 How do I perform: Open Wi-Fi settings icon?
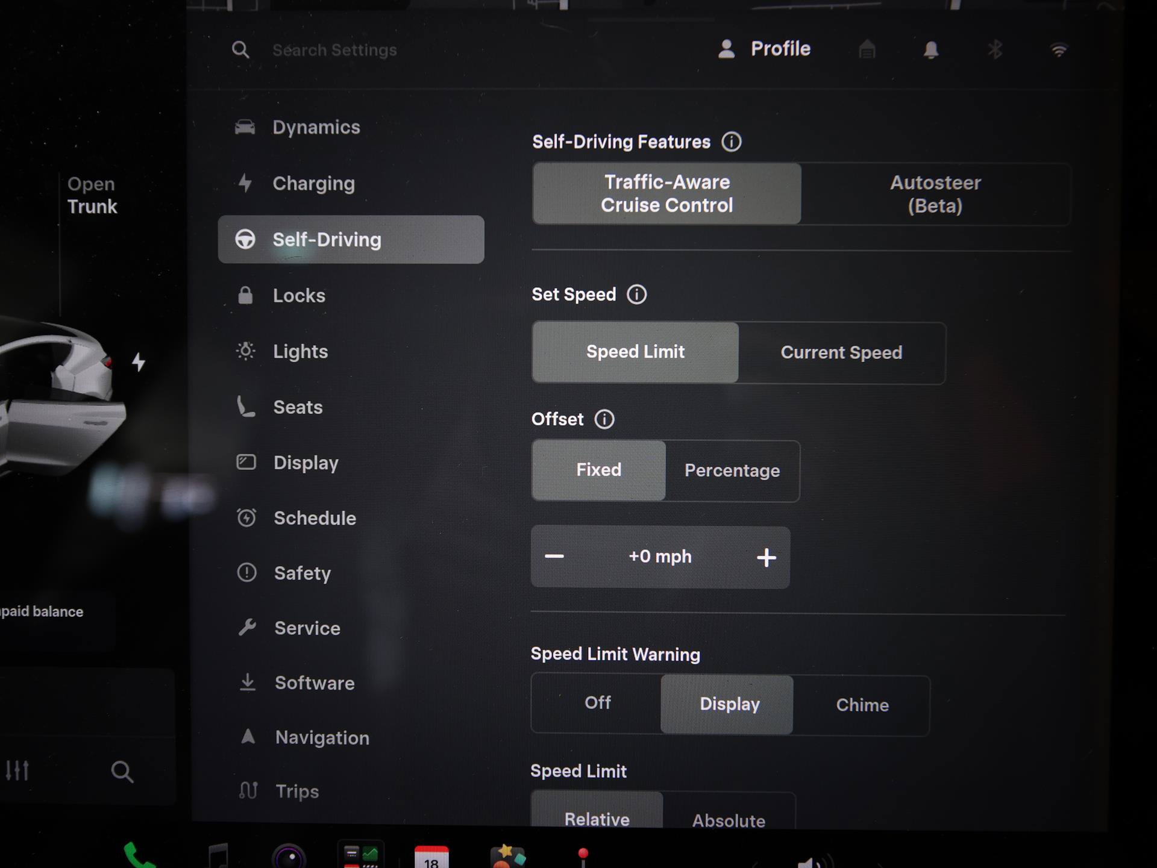[1059, 49]
